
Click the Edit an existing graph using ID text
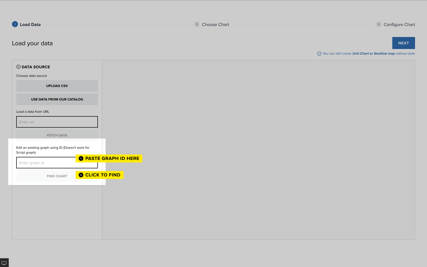click(53, 150)
